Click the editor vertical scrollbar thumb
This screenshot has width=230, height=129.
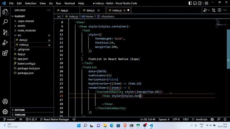[x=229, y=49]
